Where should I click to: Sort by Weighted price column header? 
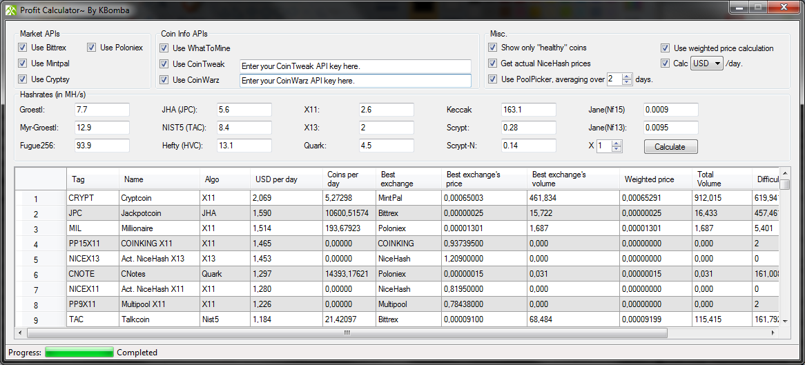click(x=656, y=179)
